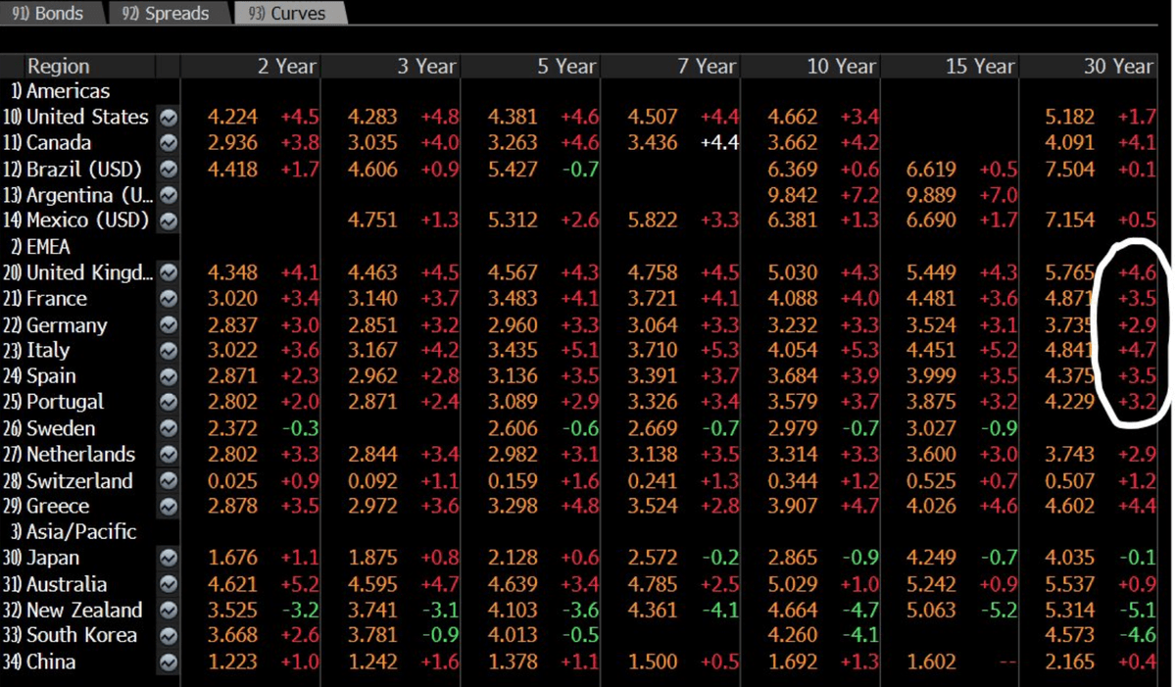Sort by the 30 Year column header

coord(1118,67)
